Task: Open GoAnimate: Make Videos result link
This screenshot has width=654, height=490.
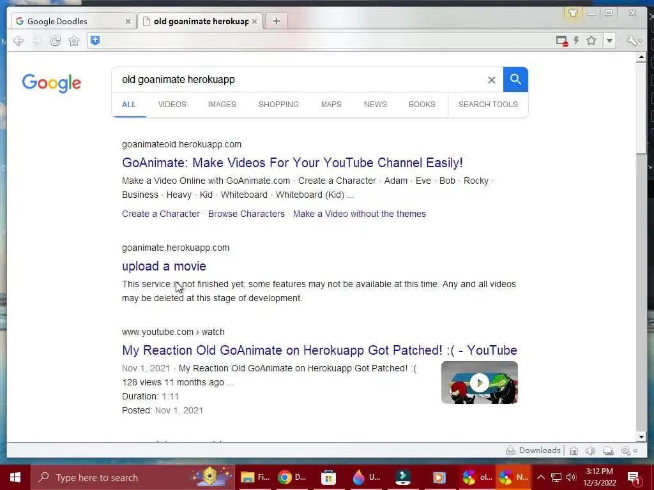Action: coord(293,163)
